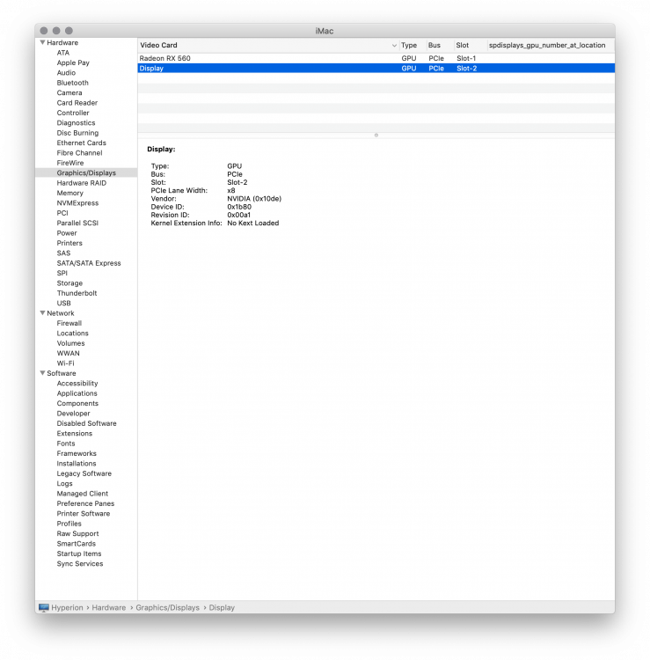Open Disabled Software in the sidebar

tap(87, 423)
